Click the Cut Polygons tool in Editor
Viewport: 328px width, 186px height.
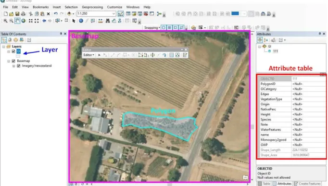[x=153, y=55]
